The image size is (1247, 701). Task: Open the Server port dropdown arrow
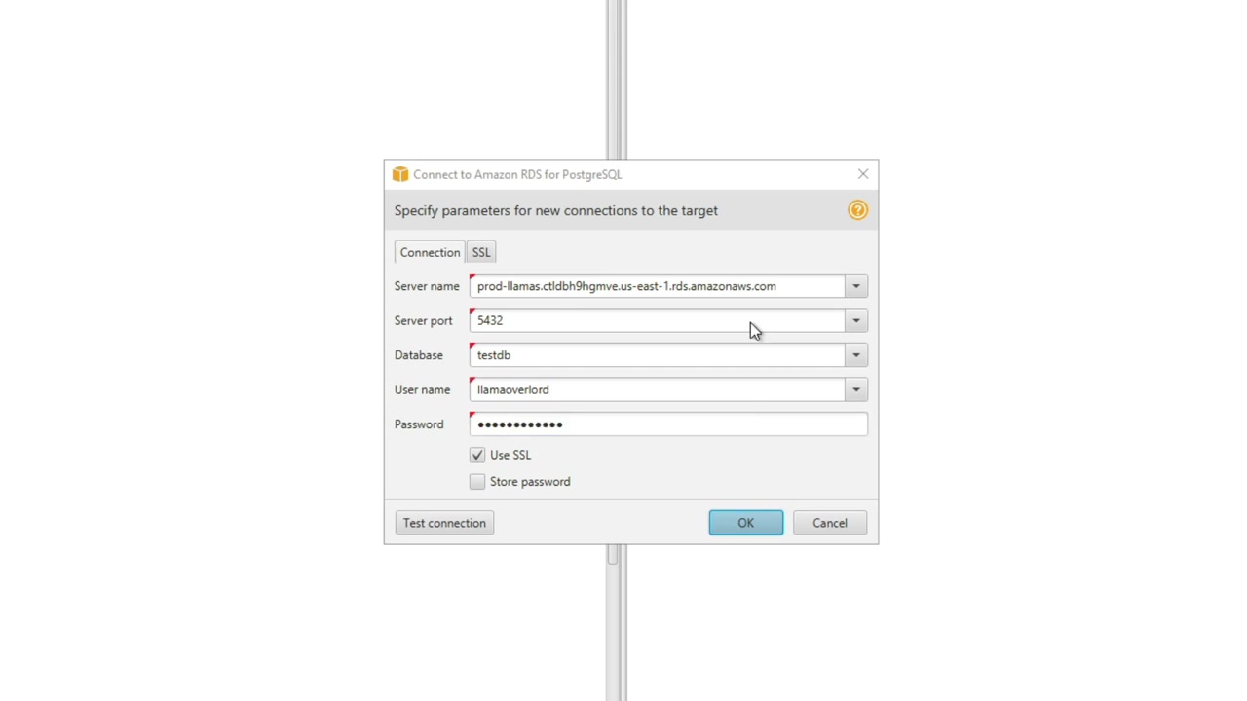click(x=856, y=320)
